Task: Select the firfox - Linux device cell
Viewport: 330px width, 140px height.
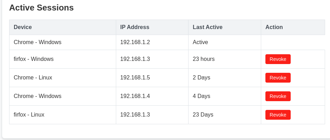Action: [29, 115]
